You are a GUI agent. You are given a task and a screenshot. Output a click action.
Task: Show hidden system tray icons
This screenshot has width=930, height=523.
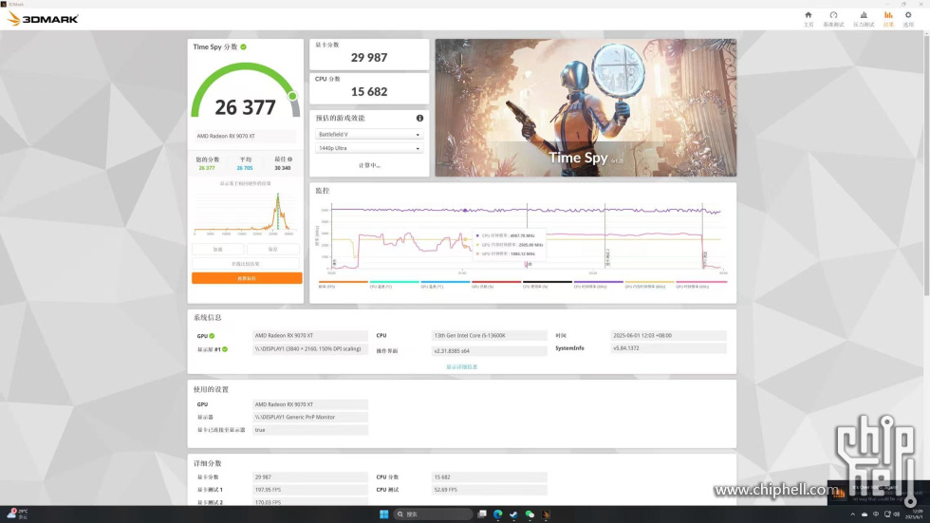point(853,514)
